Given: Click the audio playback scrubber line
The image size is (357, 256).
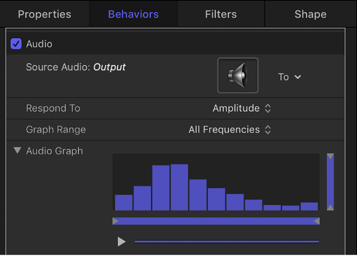Looking at the screenshot, I should 226,242.
